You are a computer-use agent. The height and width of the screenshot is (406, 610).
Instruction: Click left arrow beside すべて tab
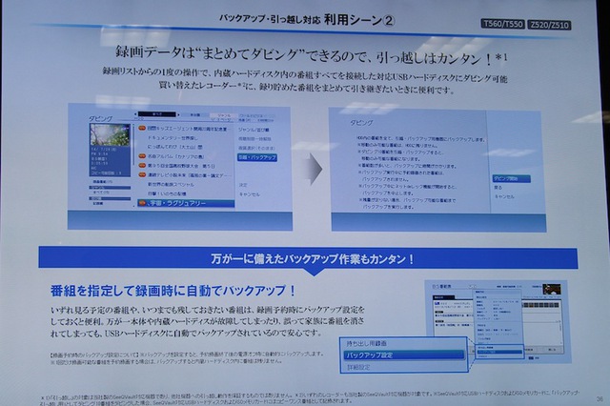(135, 114)
